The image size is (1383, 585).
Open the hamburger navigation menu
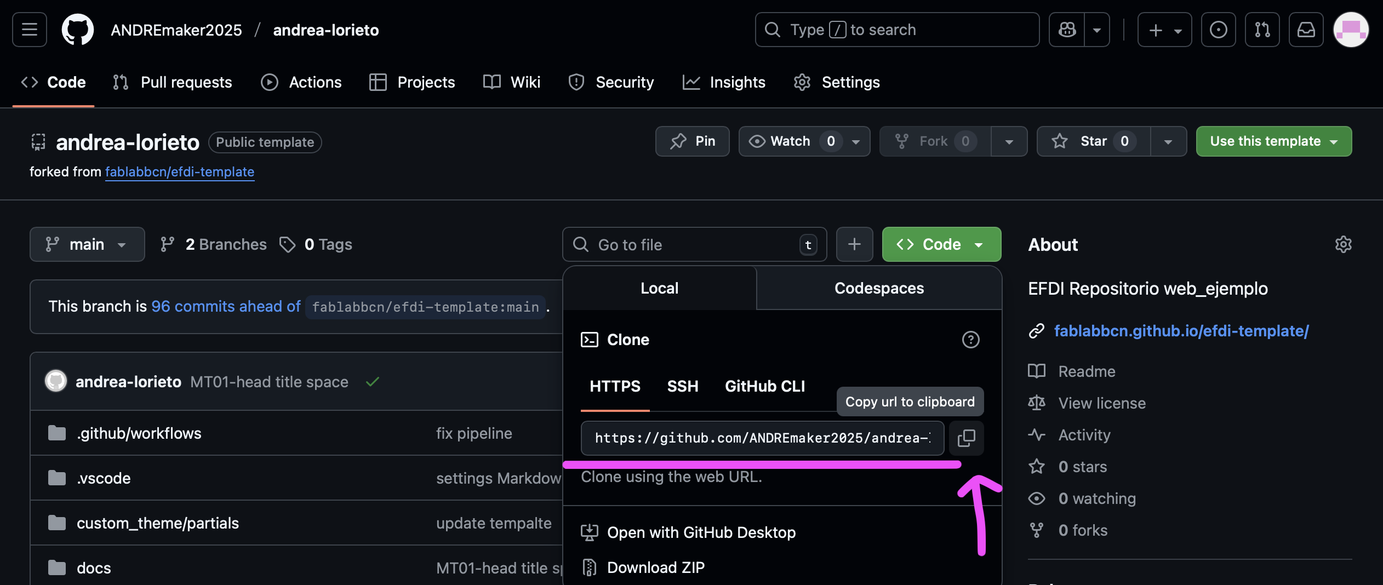[30, 30]
